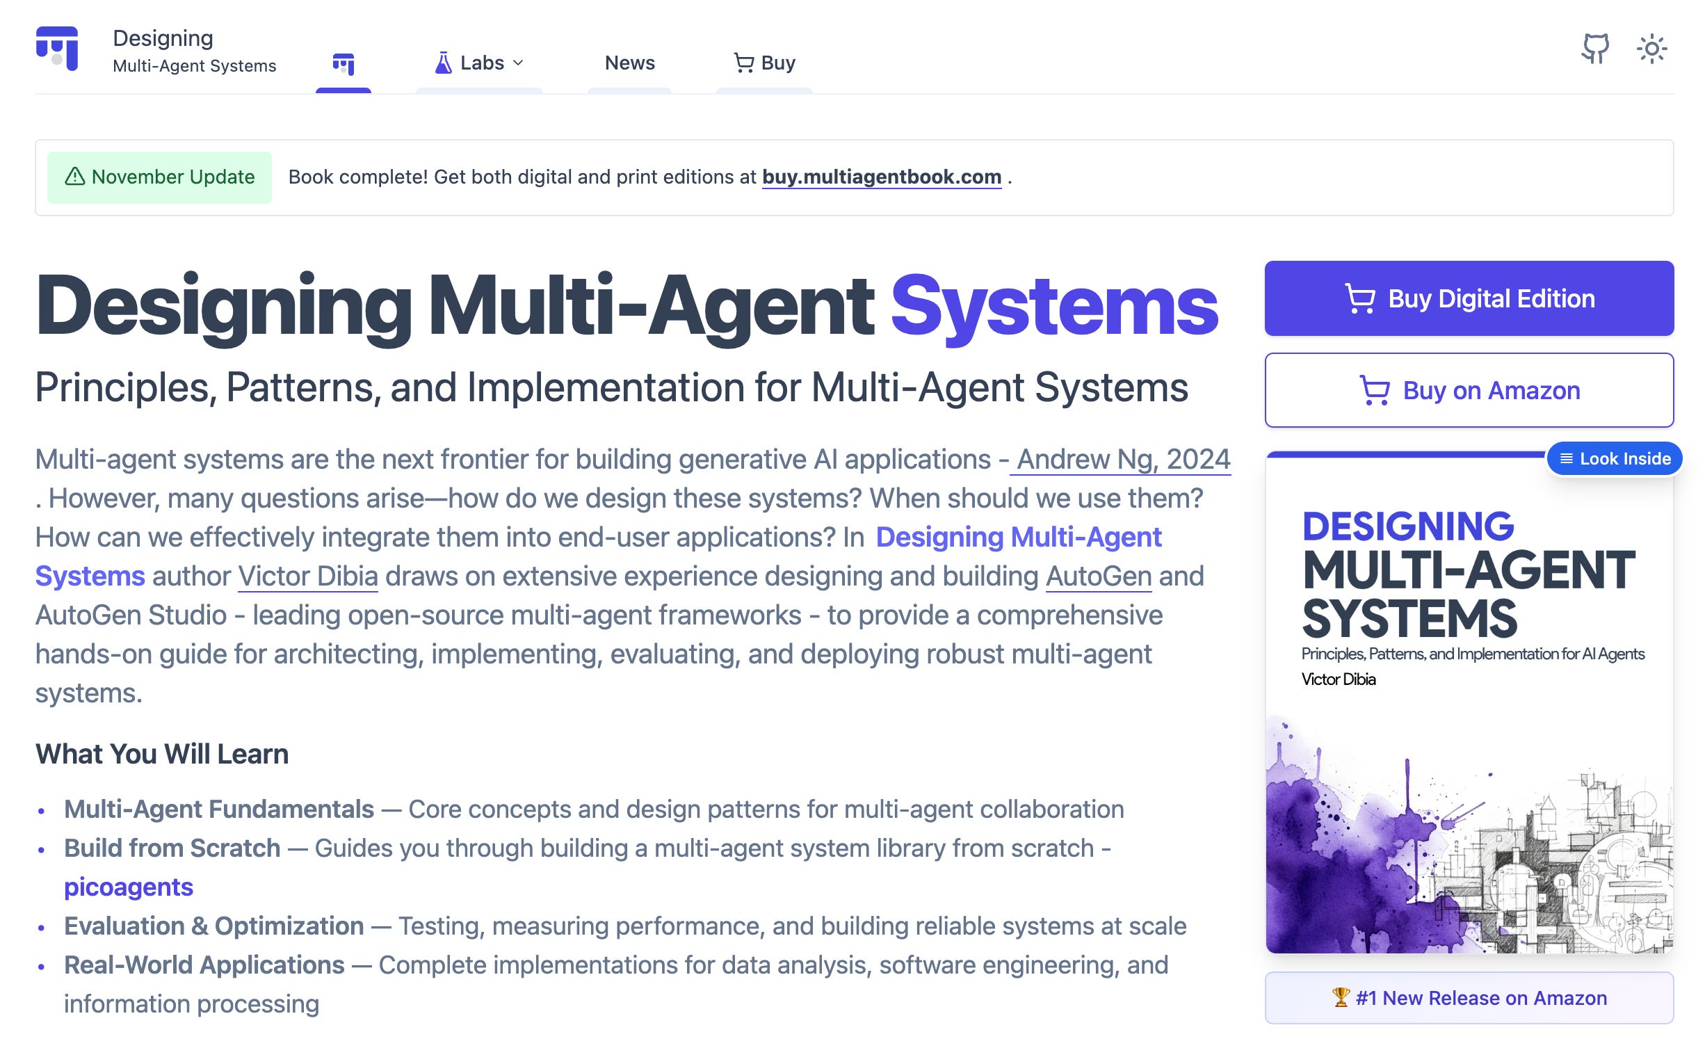Viewport: 1705px width, 1064px height.
Task: Open the Victor Dibia author link
Action: point(307,577)
